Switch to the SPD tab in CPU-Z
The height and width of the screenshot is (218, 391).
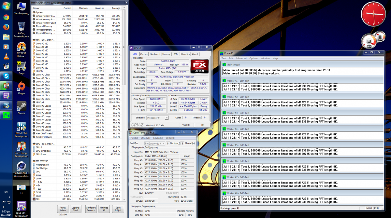point(176,54)
